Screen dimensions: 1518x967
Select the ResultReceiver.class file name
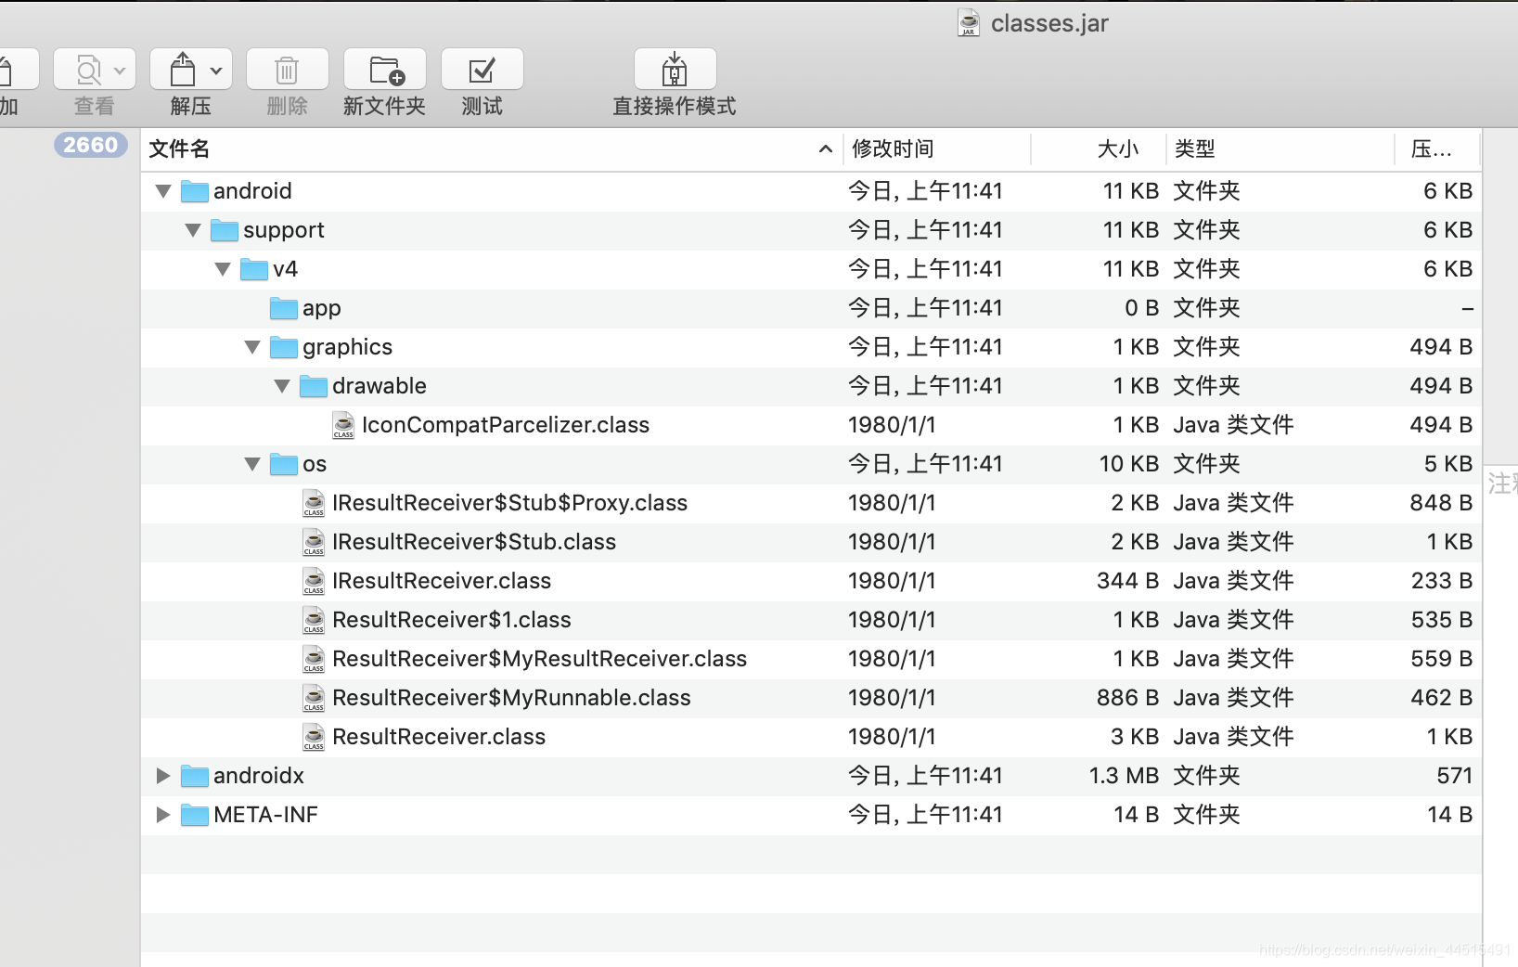(439, 737)
